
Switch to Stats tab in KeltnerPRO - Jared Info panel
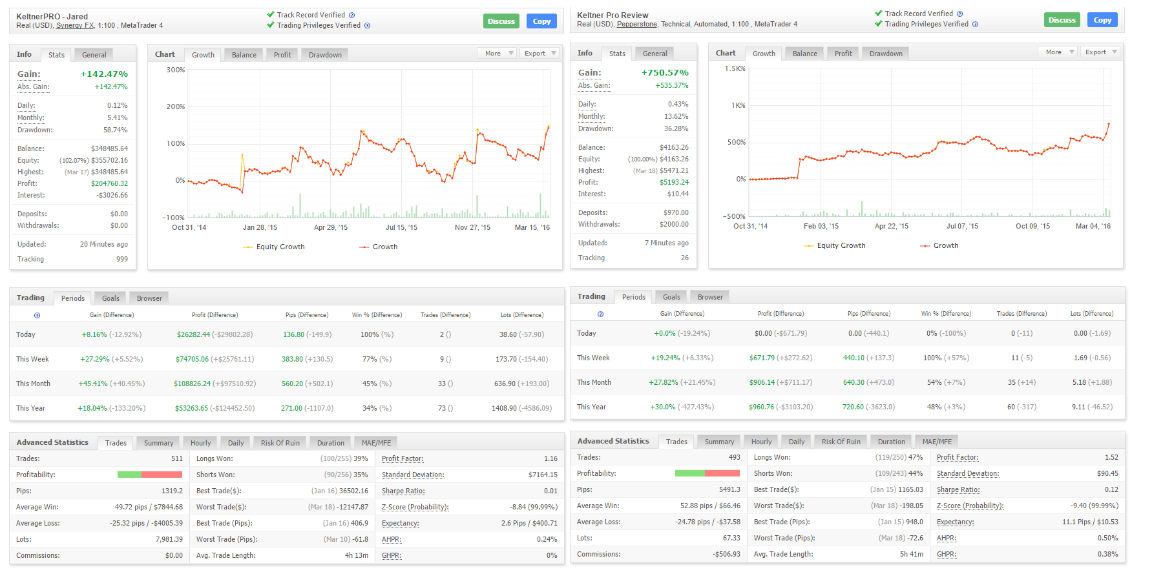tap(56, 55)
